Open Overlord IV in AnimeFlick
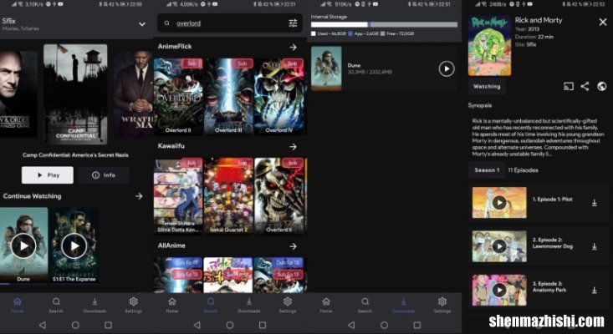This screenshot has width=613, height=334. coord(279,96)
